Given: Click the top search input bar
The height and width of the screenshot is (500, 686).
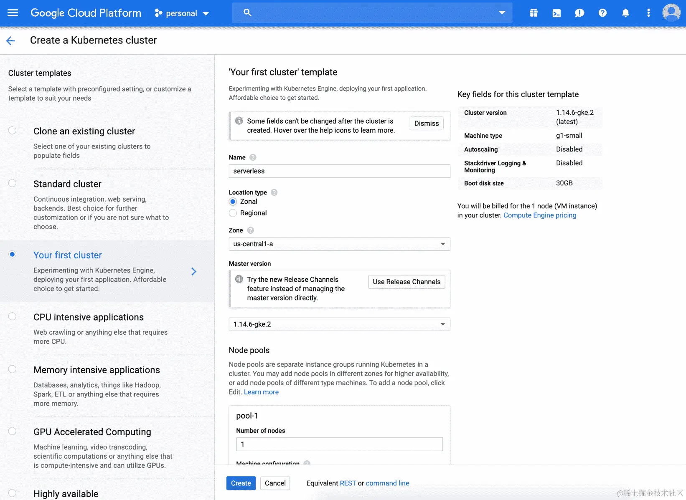Looking at the screenshot, I should coord(372,13).
